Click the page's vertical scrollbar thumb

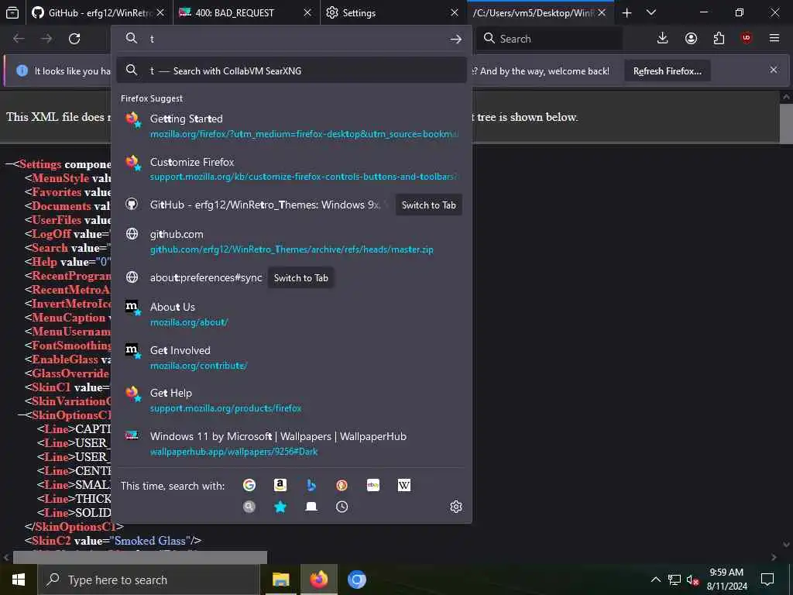785,124
